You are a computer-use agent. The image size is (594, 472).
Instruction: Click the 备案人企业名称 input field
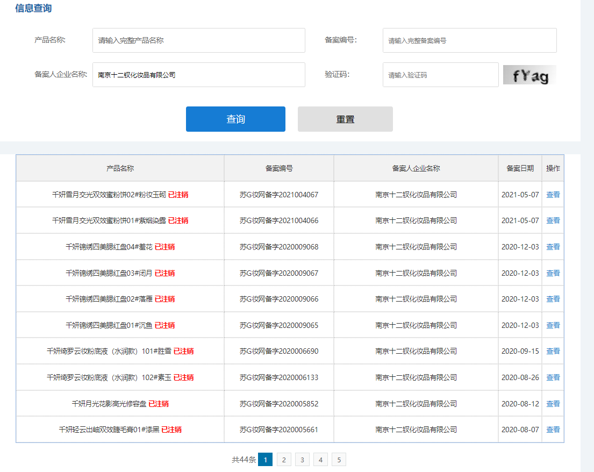coord(198,75)
